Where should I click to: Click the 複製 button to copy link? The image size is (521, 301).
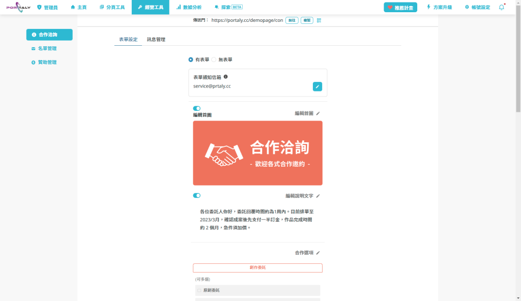(x=307, y=20)
